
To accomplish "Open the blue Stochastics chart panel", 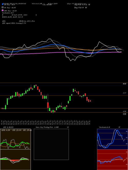I will coord(112,139).
